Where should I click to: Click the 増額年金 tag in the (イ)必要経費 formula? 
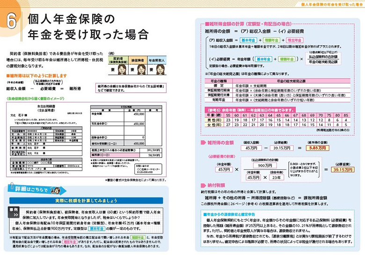click(x=286, y=59)
